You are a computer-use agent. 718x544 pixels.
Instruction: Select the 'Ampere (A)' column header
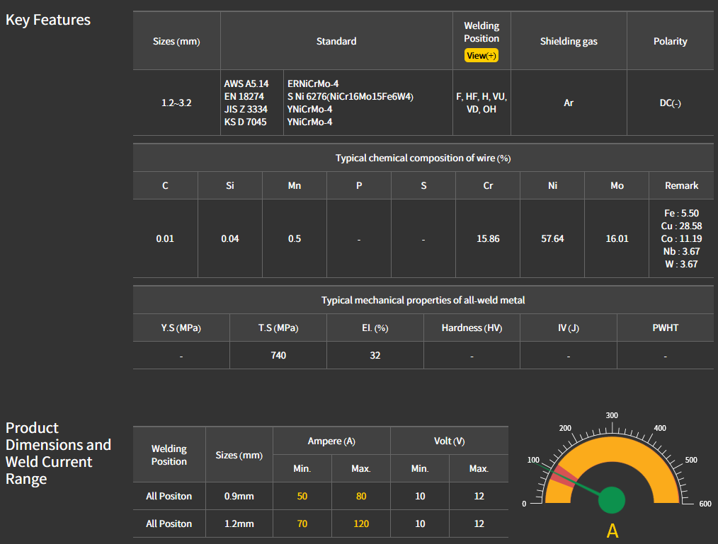coord(331,441)
